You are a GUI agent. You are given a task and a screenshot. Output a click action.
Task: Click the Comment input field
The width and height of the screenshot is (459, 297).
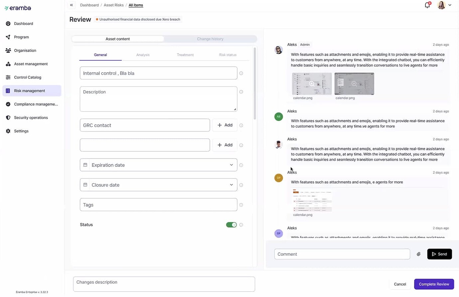[342, 254]
